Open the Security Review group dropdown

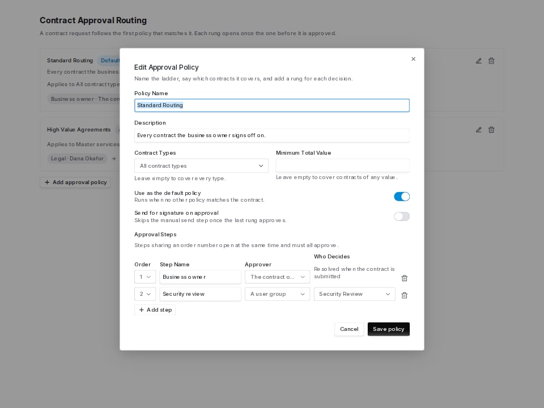click(x=354, y=294)
